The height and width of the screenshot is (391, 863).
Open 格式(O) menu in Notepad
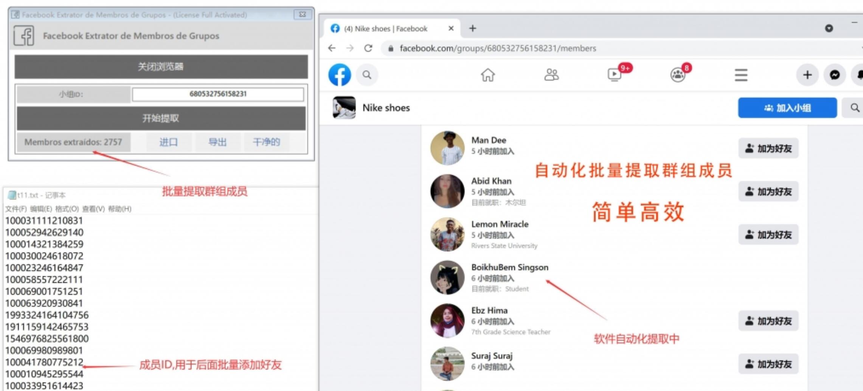coord(67,209)
